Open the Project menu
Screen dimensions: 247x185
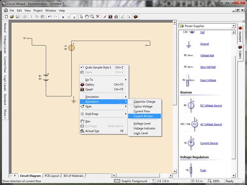(x=38, y=11)
